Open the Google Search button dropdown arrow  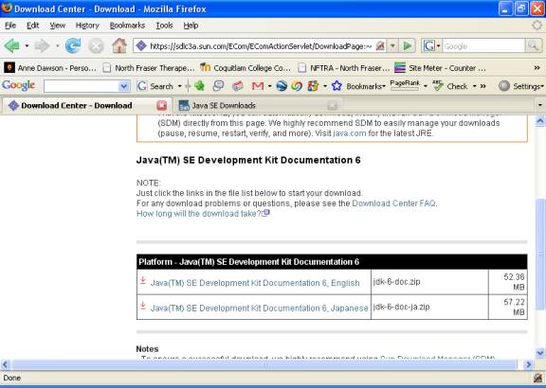click(x=180, y=86)
